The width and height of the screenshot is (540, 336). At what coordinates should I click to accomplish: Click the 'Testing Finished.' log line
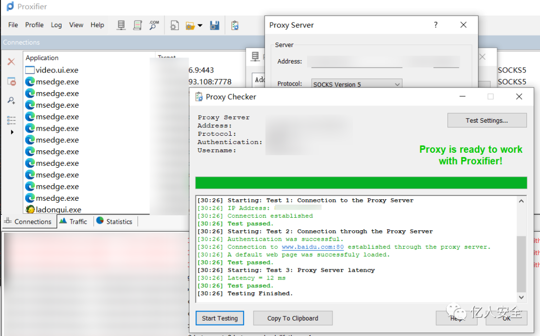[x=245, y=293]
